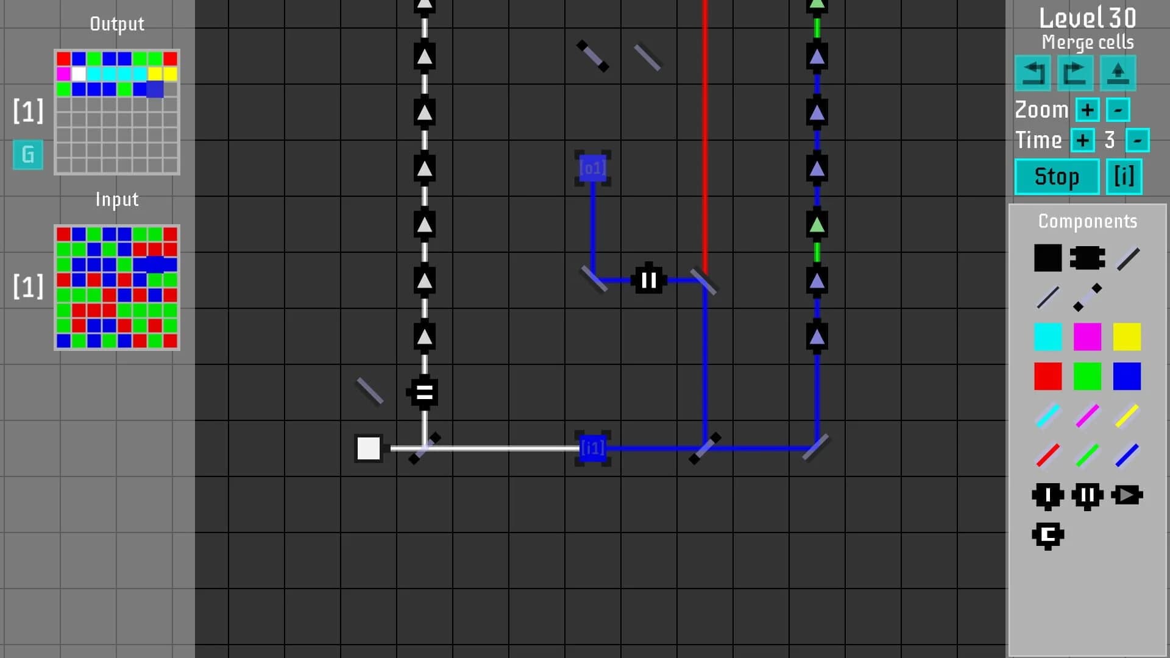Select the C-gate component
Viewport: 1170px width, 658px height.
tap(1048, 536)
